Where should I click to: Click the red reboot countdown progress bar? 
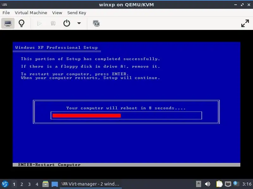point(87,116)
